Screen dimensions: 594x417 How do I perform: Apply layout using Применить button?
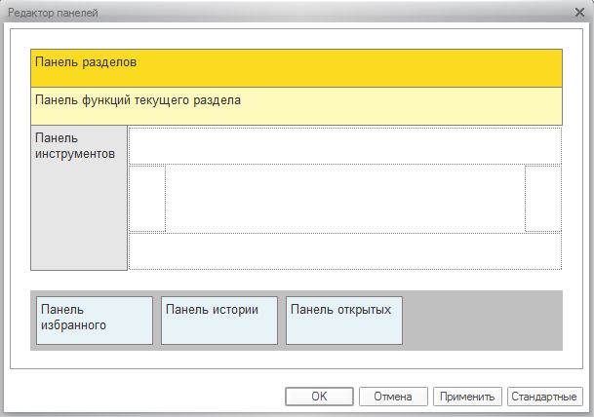tap(467, 397)
